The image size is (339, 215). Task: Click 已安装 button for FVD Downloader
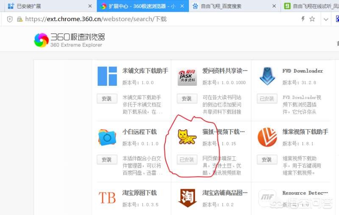(x=267, y=99)
